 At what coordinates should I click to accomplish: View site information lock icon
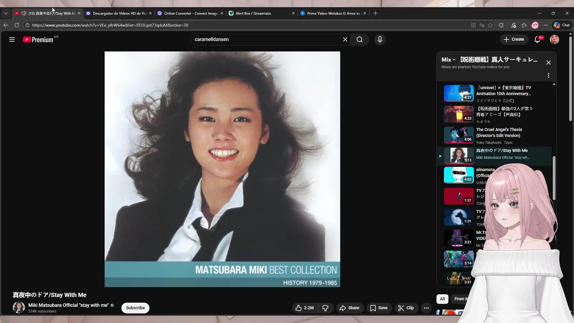coord(27,25)
